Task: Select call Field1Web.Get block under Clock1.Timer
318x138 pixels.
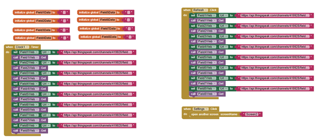Action: pos(30,58)
